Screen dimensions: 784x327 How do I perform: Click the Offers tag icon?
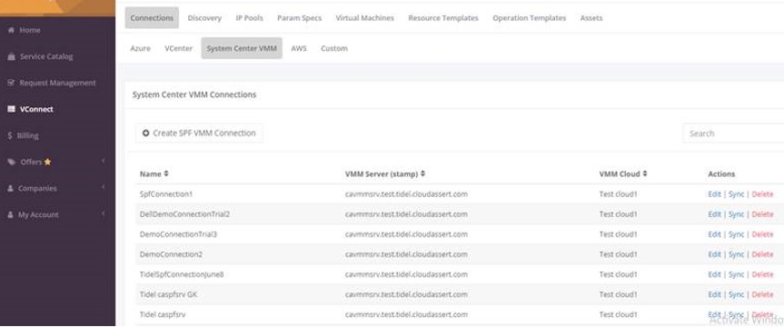click(x=12, y=162)
